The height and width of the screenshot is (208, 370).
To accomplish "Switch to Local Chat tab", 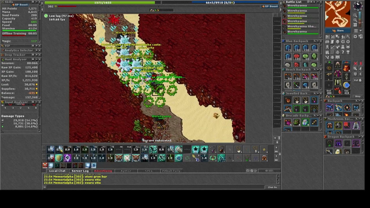I will (57, 171).
